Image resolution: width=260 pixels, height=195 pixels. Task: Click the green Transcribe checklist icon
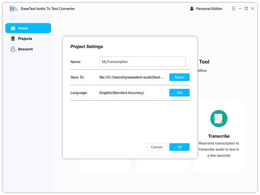[219, 119]
